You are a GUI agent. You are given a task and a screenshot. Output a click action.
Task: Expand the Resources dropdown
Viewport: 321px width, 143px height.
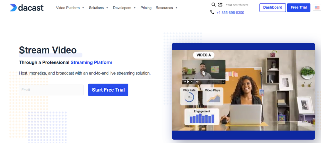point(166,8)
